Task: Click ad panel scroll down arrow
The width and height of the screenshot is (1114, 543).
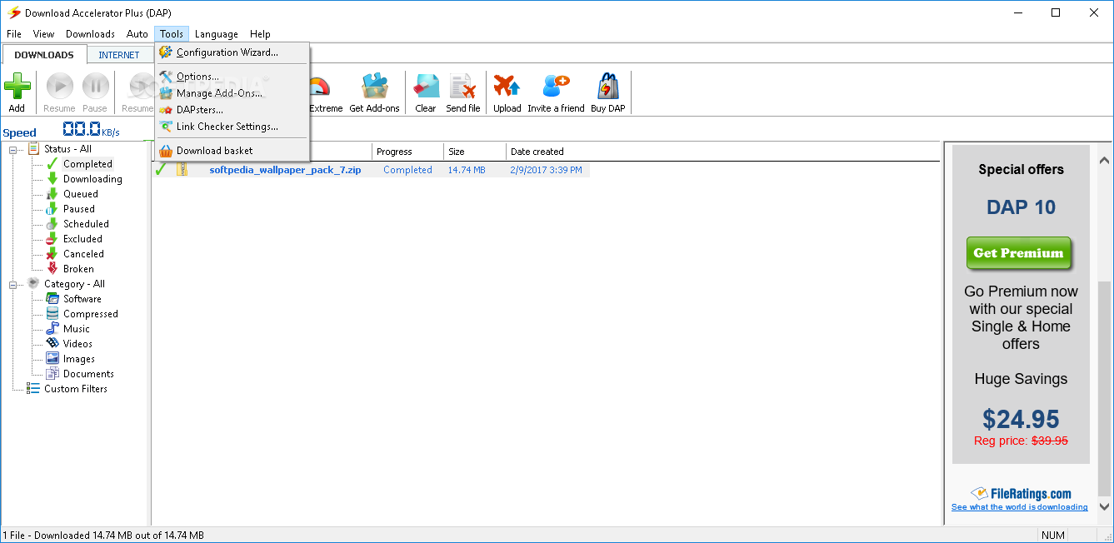Action: point(1104,506)
